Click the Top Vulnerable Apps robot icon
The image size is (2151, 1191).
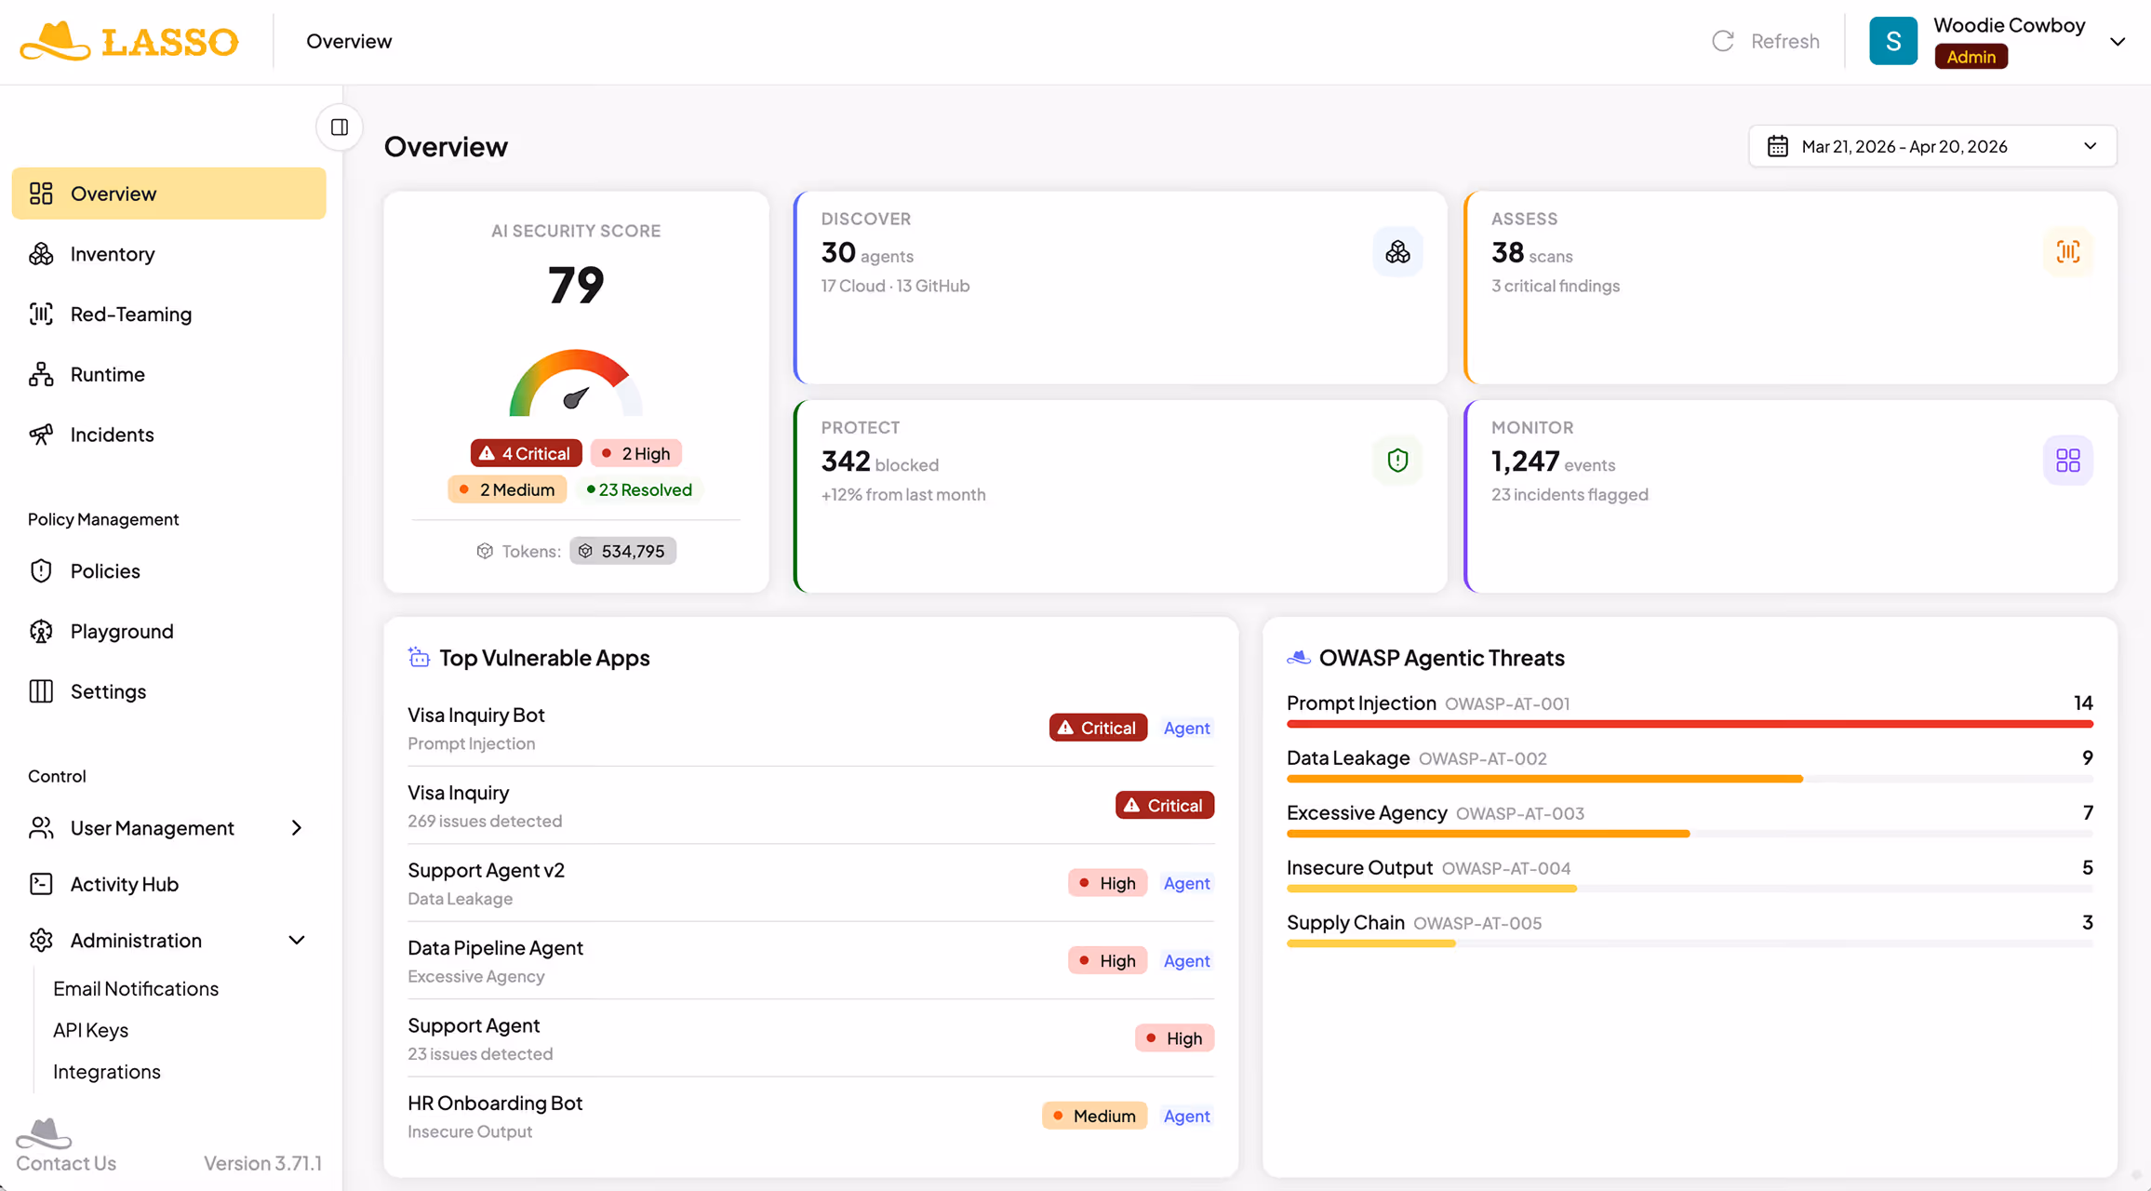pos(419,658)
